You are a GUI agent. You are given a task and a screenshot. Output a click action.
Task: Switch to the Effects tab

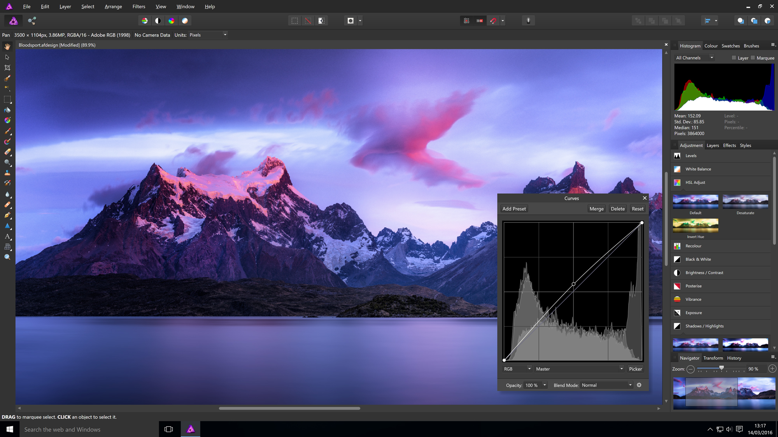pyautogui.click(x=729, y=145)
